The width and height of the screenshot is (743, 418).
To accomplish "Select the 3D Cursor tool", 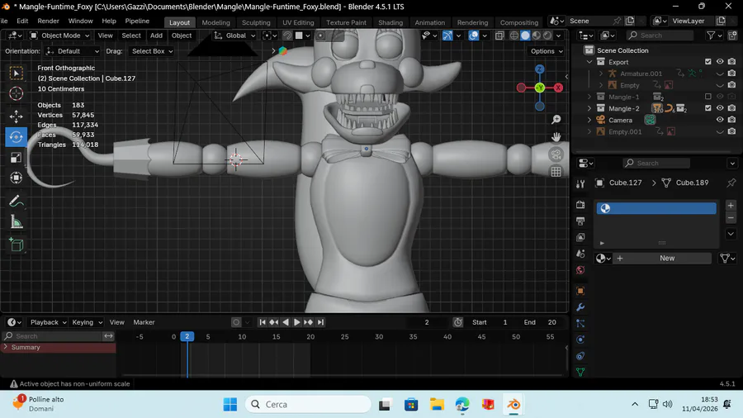I will pos(17,94).
